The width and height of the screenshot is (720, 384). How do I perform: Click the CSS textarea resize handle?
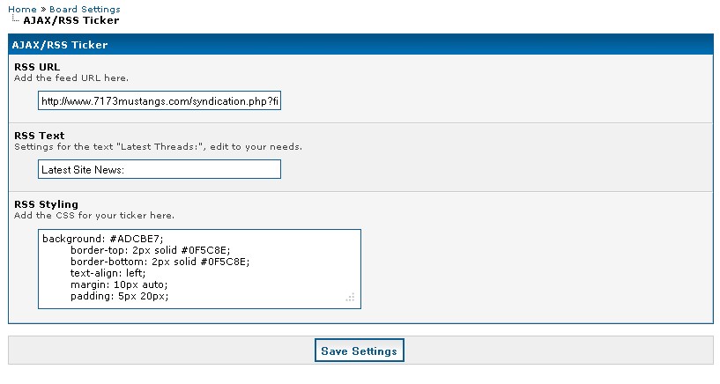point(350,299)
